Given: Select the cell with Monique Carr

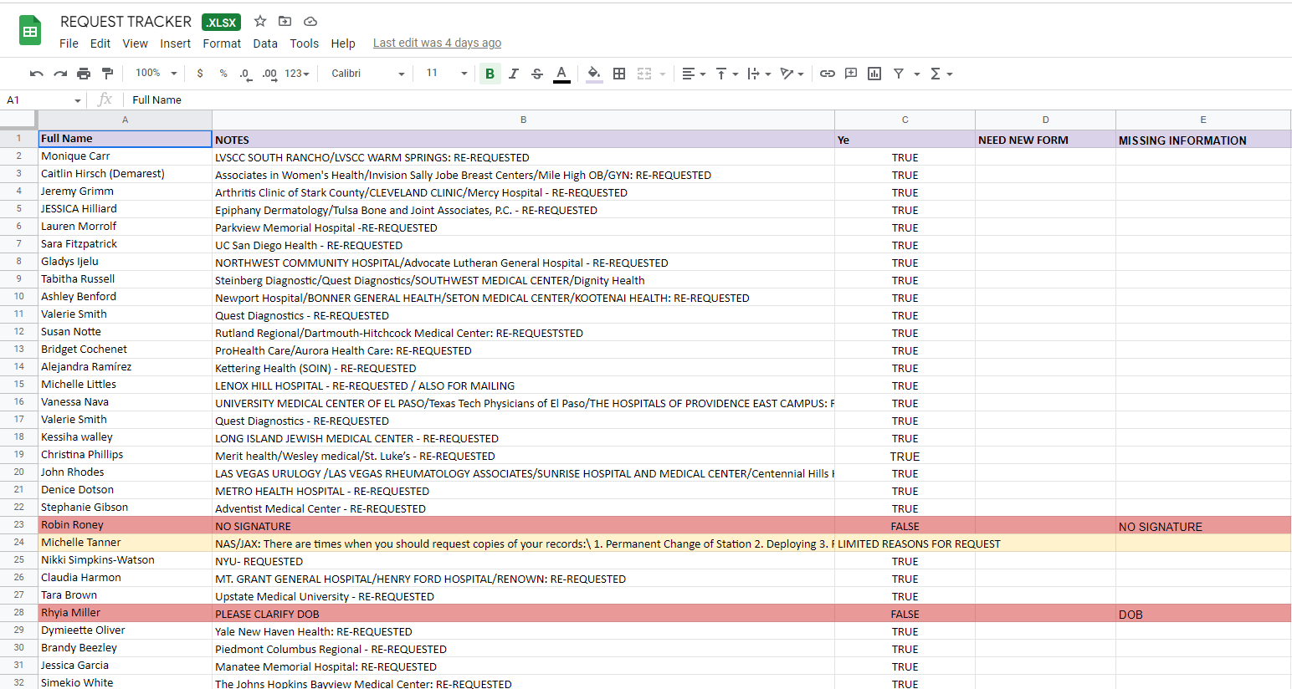Looking at the screenshot, I should point(125,156).
